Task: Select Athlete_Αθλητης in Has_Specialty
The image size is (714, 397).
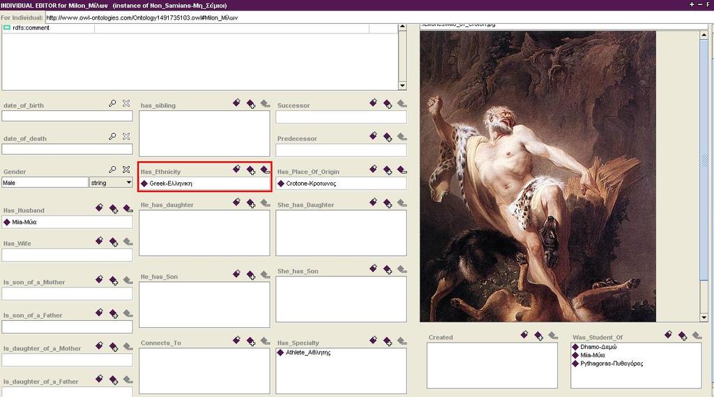Action: 307,352
